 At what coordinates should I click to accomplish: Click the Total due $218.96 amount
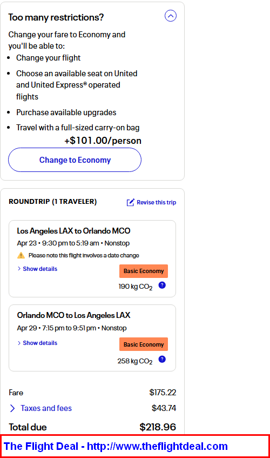click(x=158, y=427)
